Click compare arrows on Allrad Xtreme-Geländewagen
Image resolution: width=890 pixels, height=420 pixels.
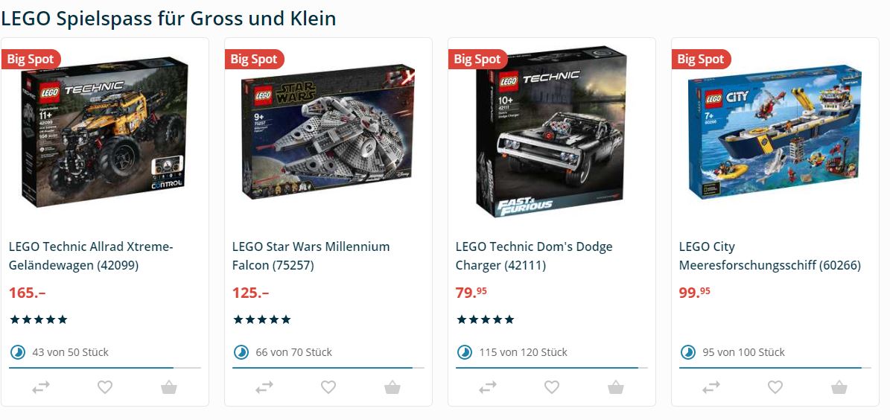[41, 387]
